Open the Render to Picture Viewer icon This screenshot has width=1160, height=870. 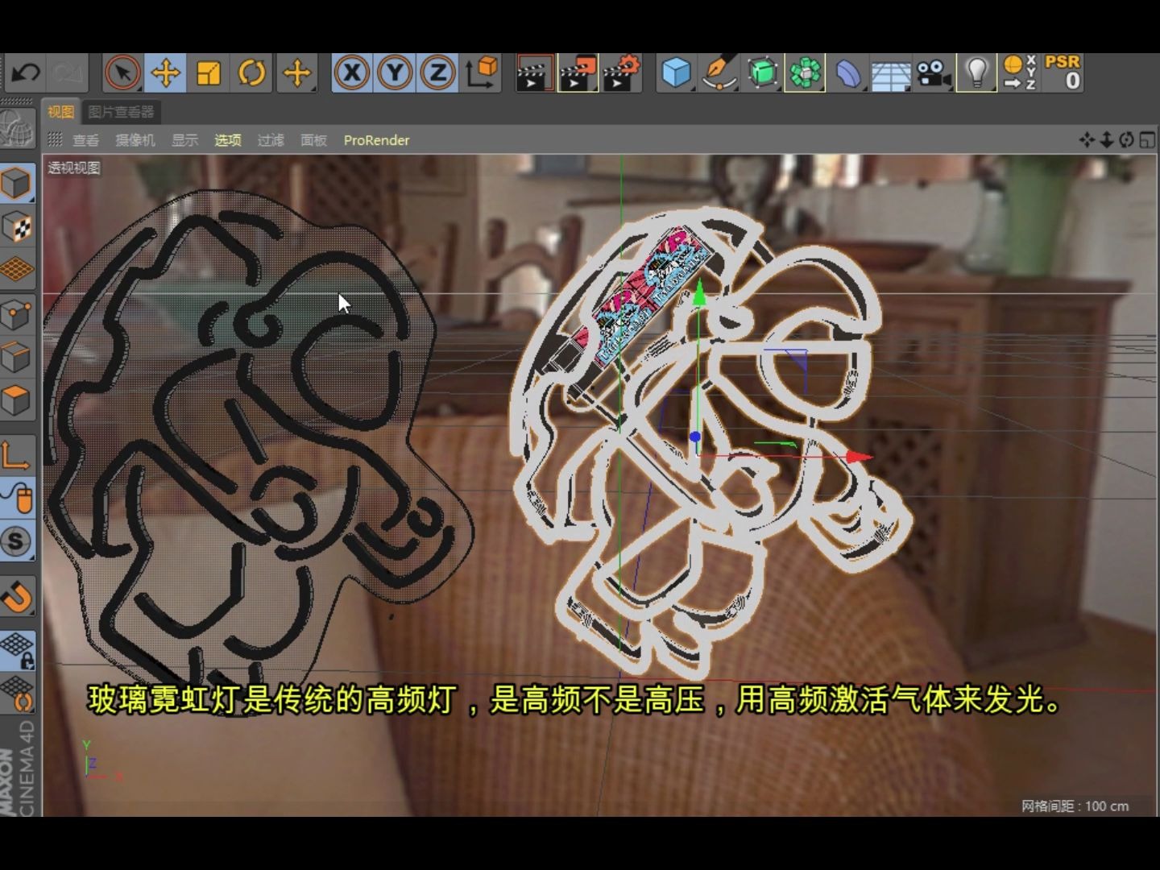[x=578, y=72]
